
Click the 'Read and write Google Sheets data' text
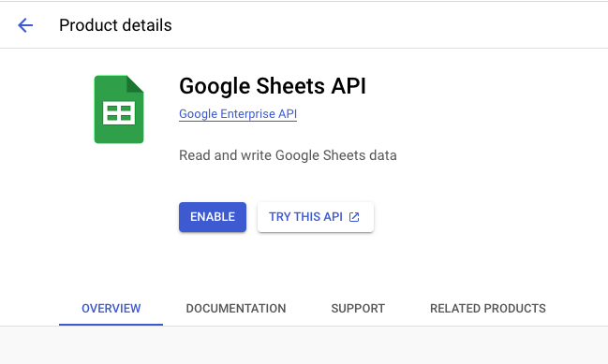pos(288,155)
